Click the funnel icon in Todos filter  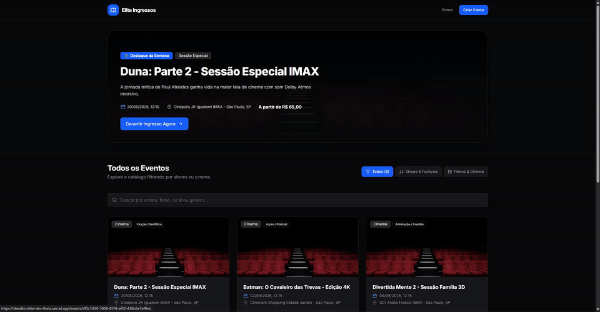click(x=367, y=172)
